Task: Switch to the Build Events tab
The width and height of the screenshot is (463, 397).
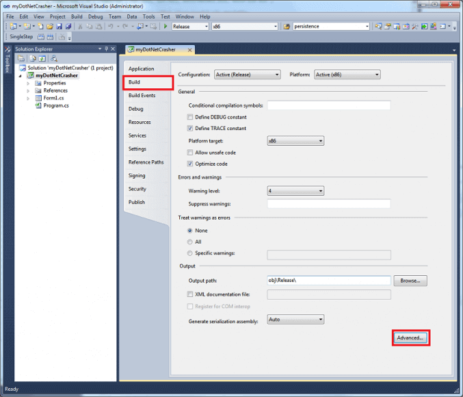Action: click(142, 95)
